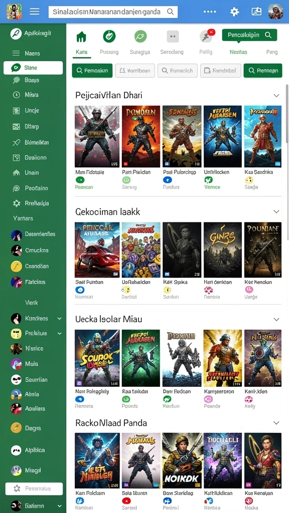Click the Fonacich filter button
289x513 pixels.
click(178, 70)
